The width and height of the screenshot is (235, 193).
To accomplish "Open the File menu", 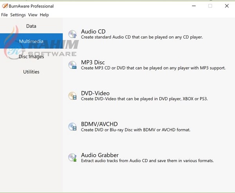I will click(x=4, y=15).
